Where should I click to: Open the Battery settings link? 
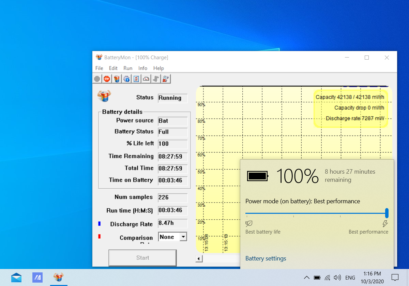click(x=266, y=258)
